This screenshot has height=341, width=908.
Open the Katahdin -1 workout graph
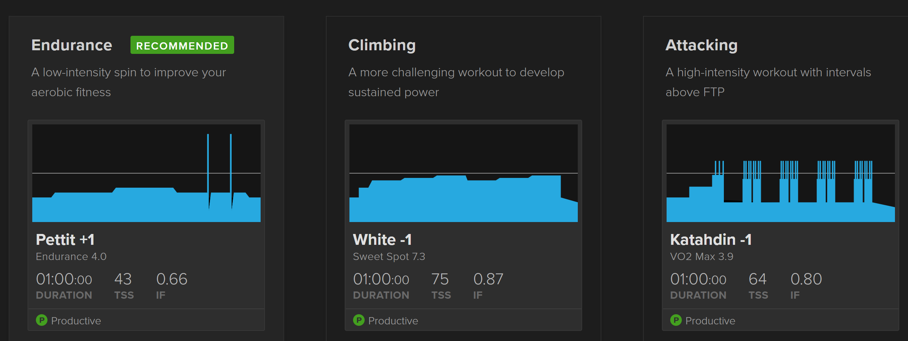[x=781, y=173]
